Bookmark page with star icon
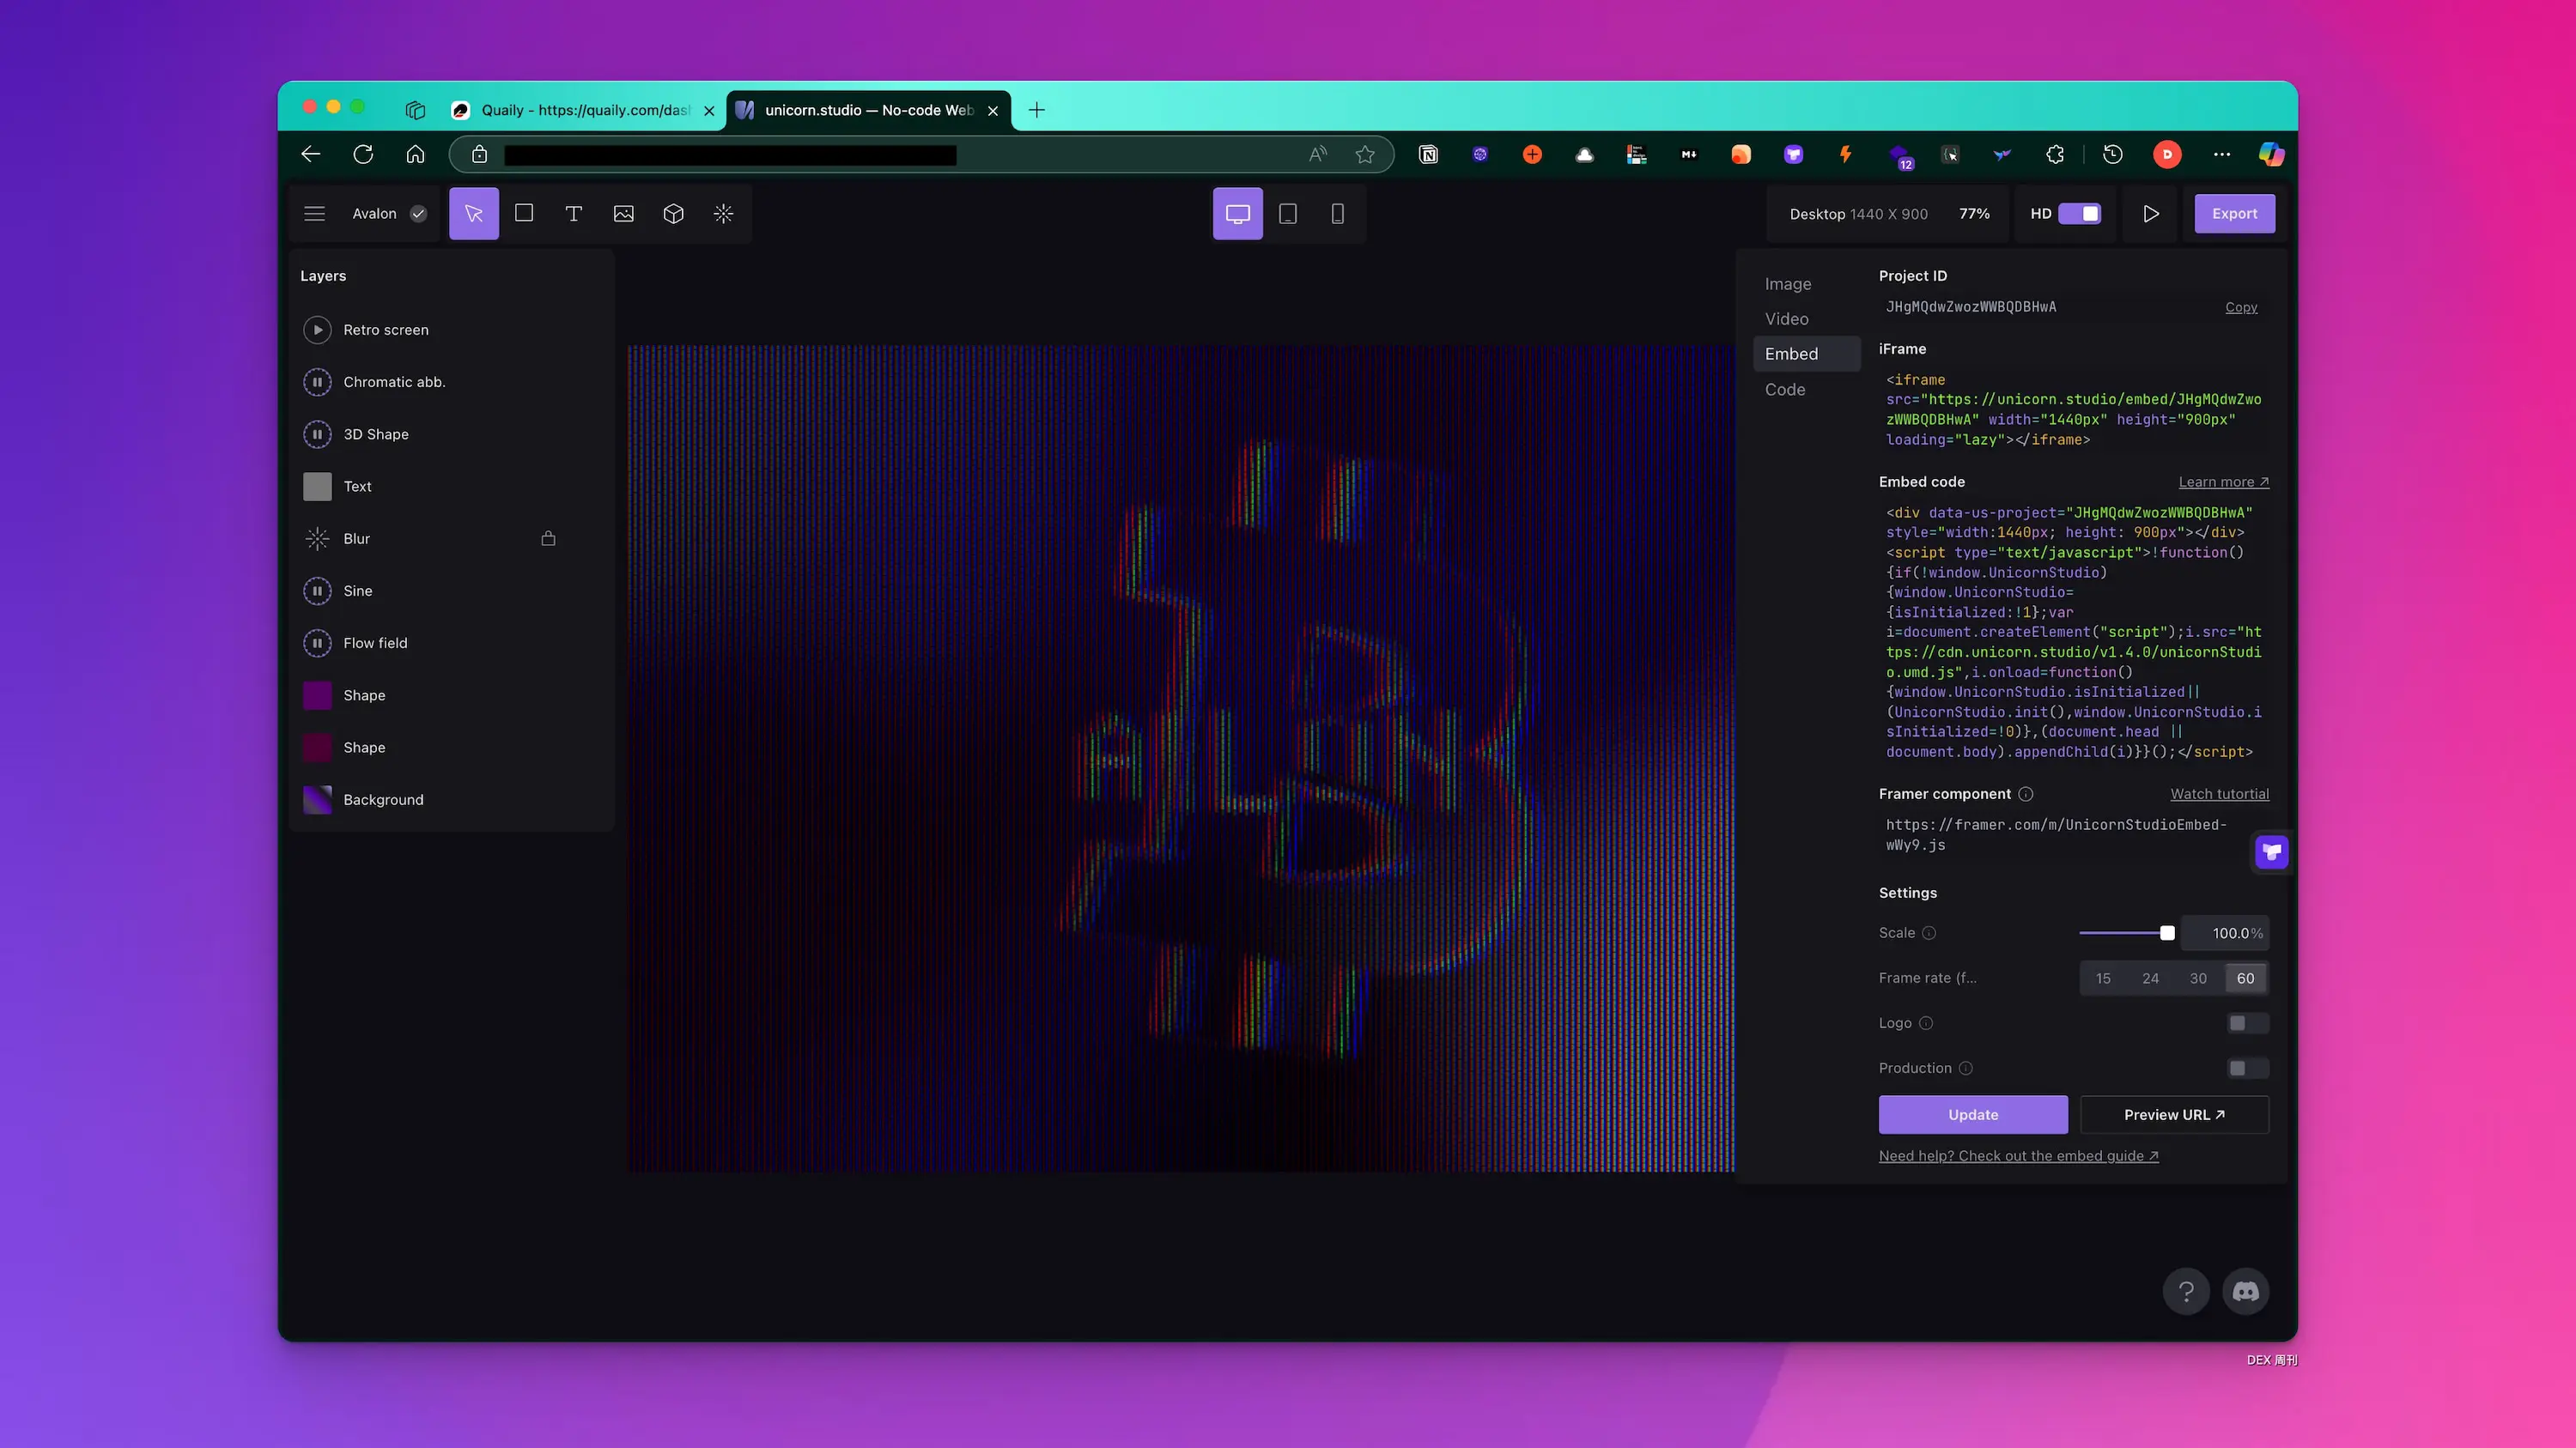Viewport: 2576px width, 1448px height. point(1365,154)
